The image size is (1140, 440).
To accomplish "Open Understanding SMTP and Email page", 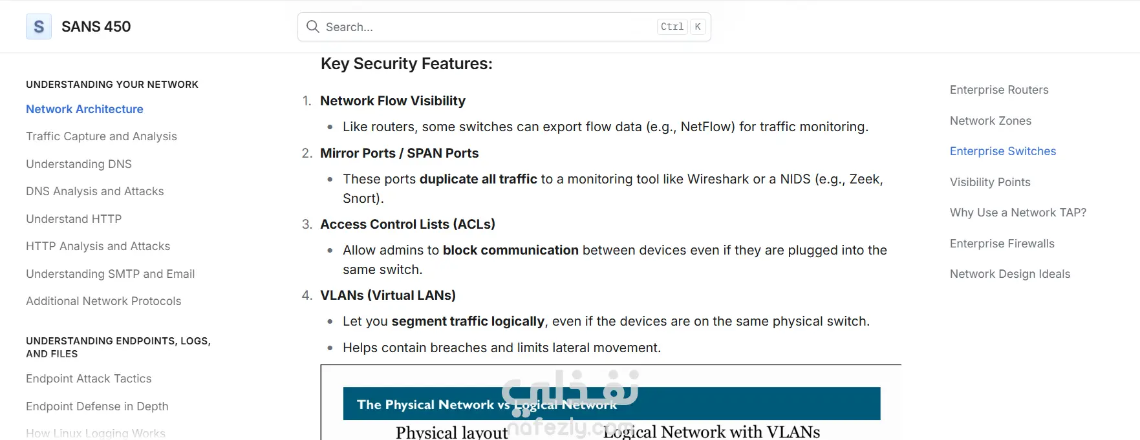I will point(111,274).
